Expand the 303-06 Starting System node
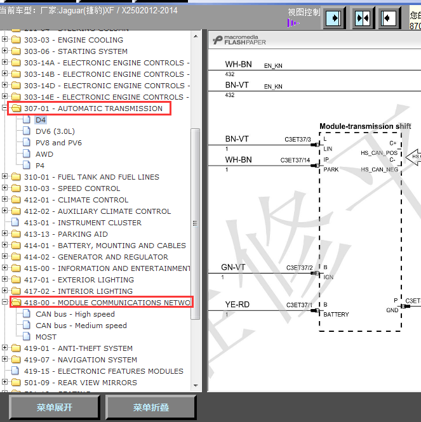The height and width of the screenshot is (422, 421). (4, 51)
